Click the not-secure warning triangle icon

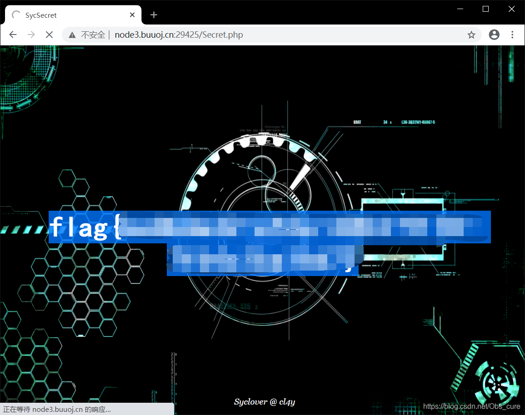point(72,35)
